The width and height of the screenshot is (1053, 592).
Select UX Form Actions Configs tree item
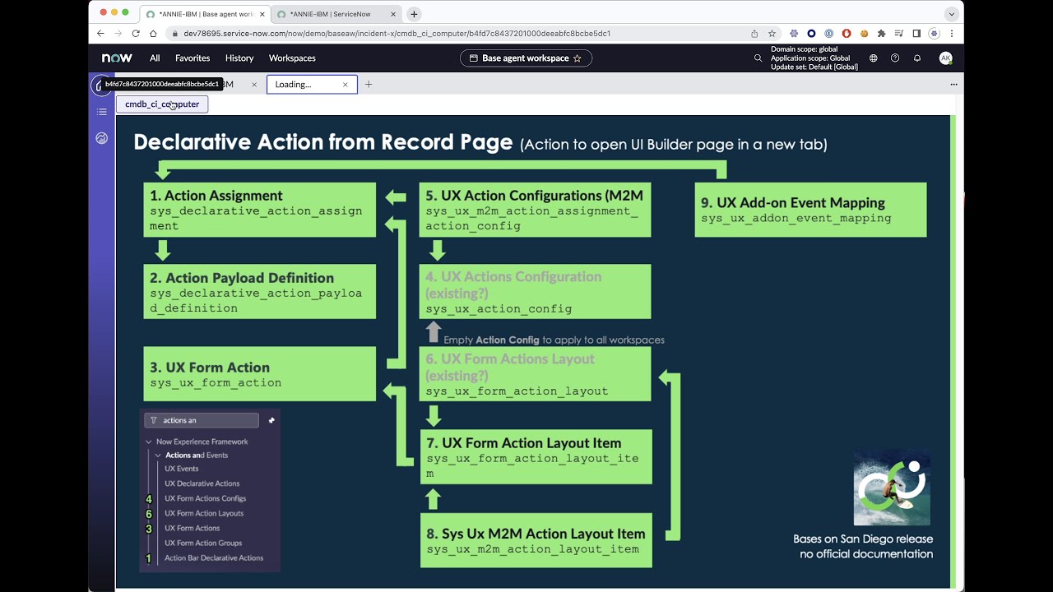click(x=205, y=498)
